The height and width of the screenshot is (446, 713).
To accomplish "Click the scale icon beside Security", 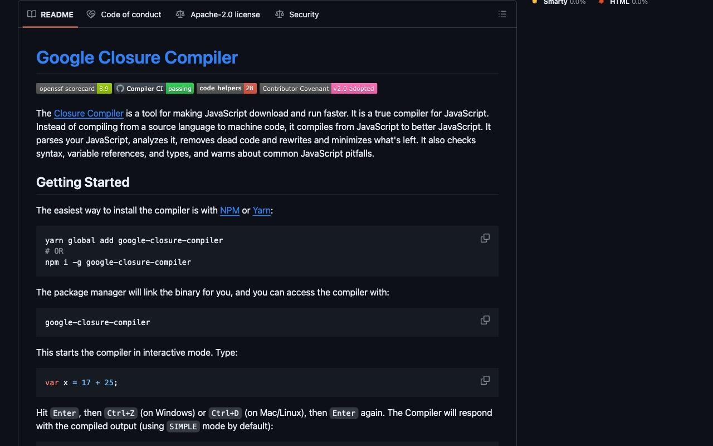I will coord(280,14).
